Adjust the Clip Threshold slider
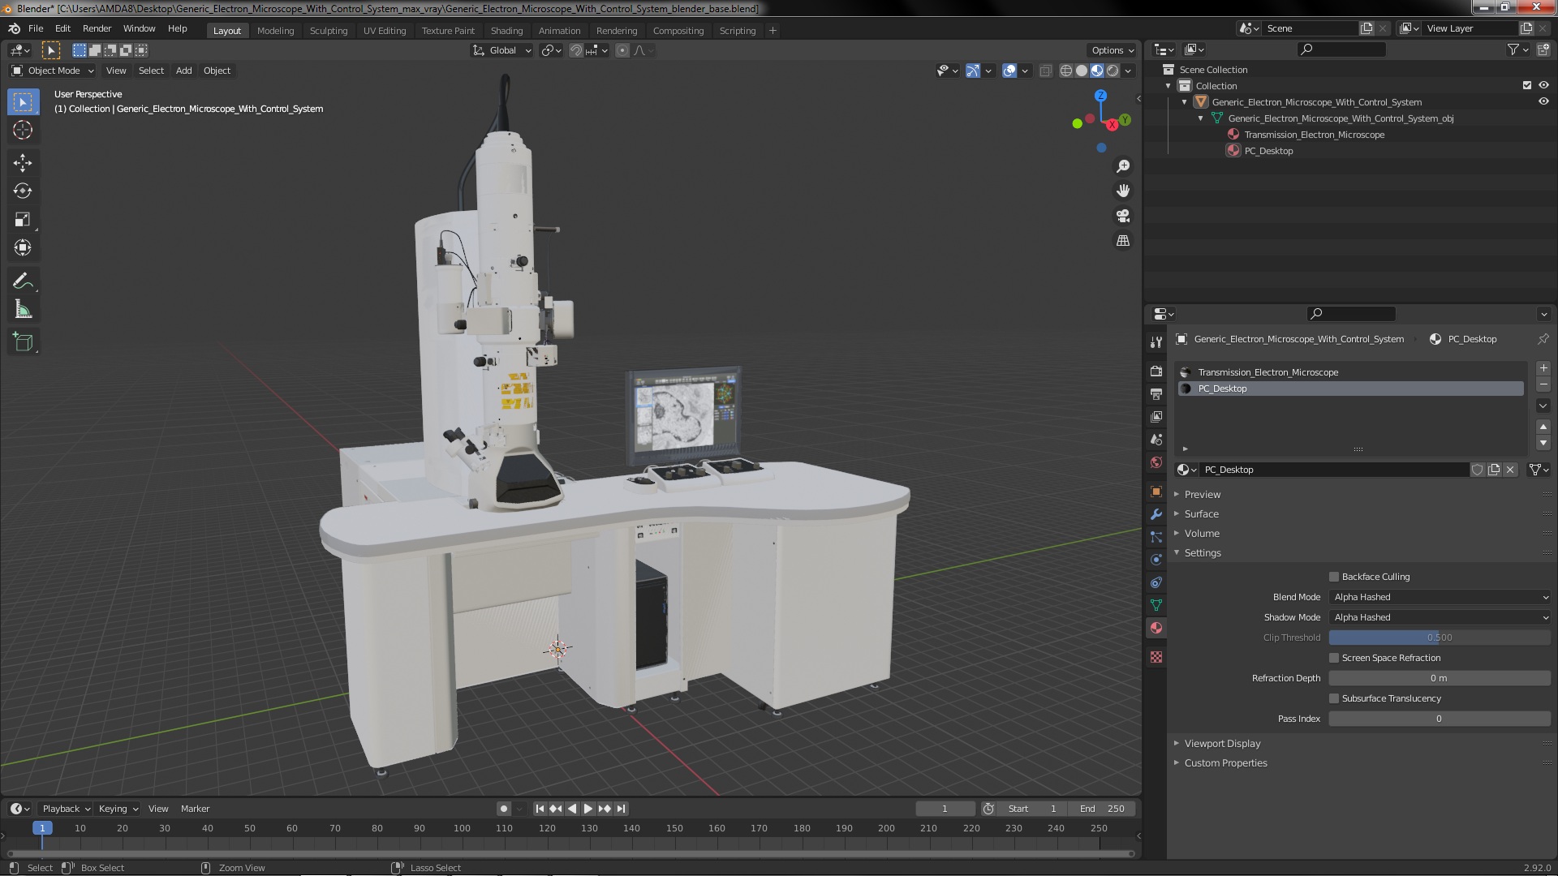 (1439, 638)
